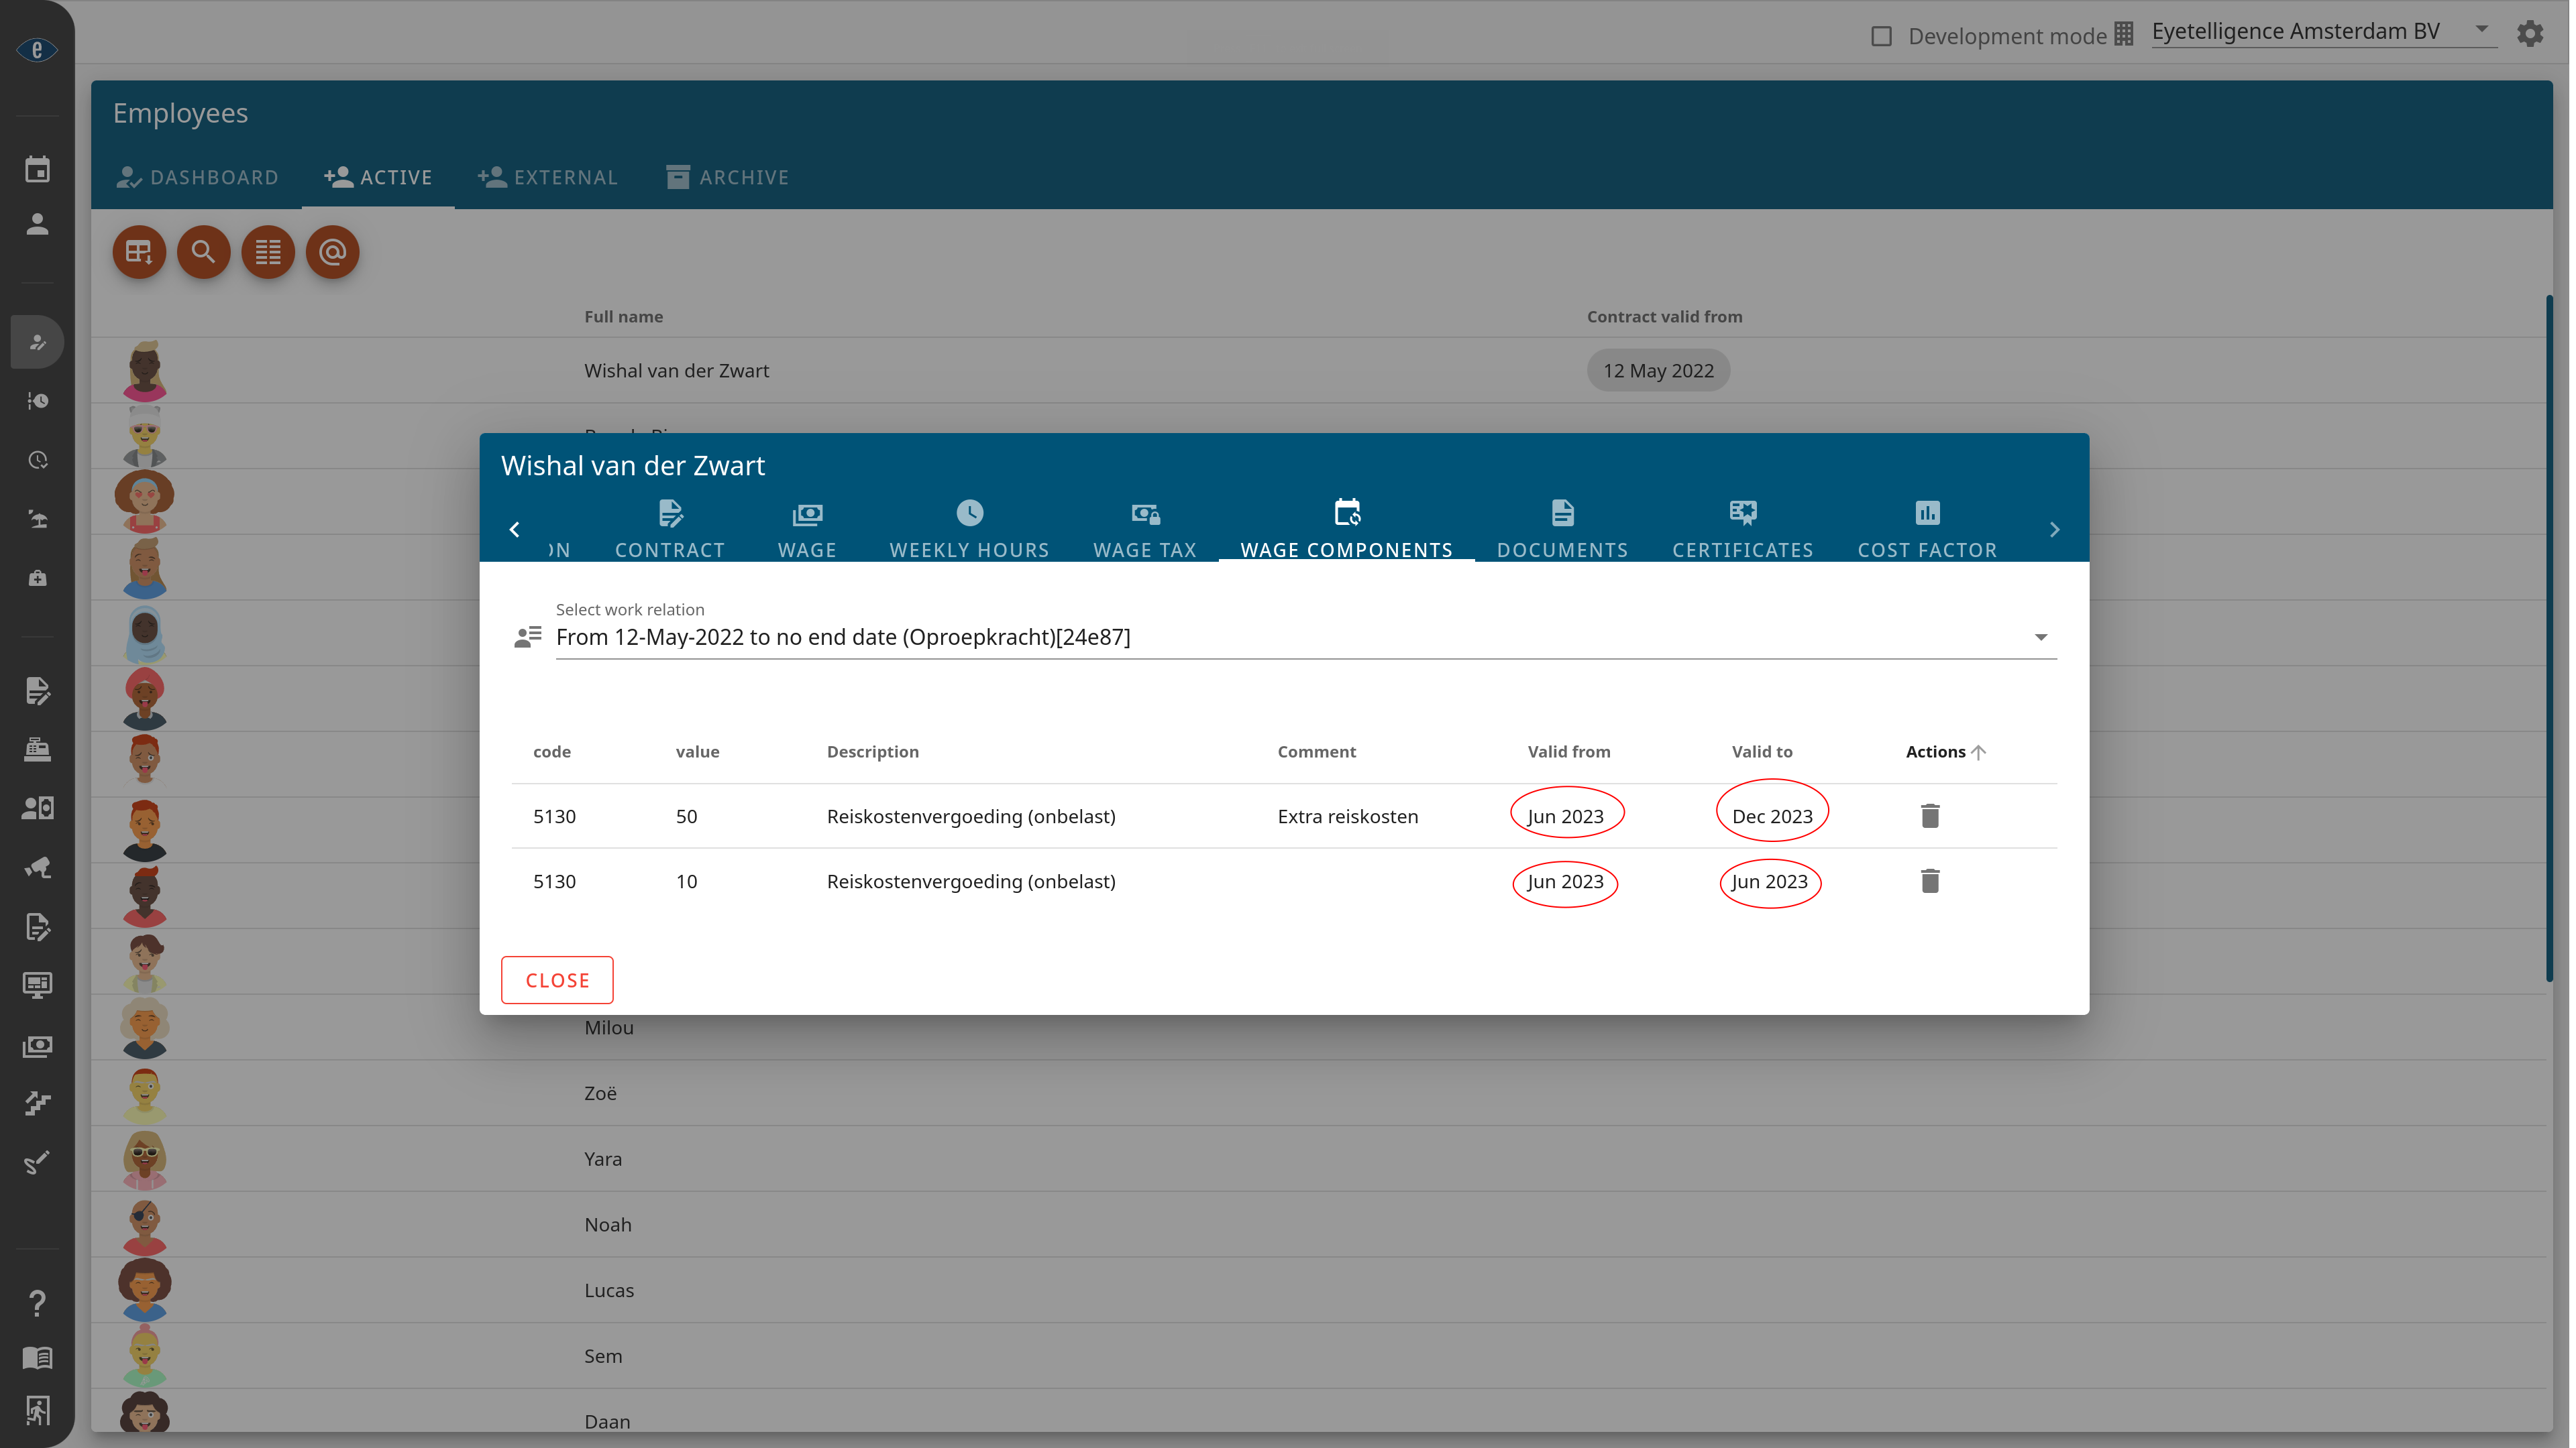This screenshot has width=2576, height=1448.
Task: Select the Weekly Hours tab
Action: pos(969,529)
